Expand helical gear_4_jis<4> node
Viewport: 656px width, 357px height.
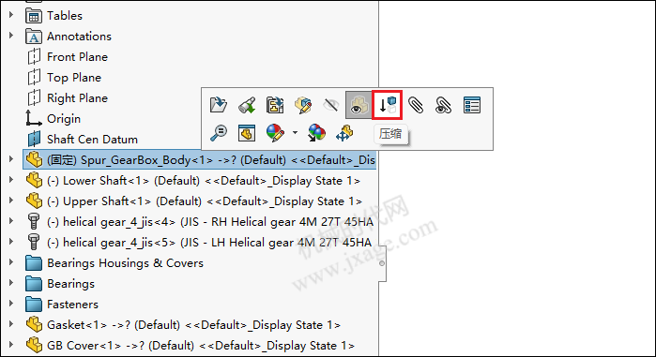coord(11,221)
